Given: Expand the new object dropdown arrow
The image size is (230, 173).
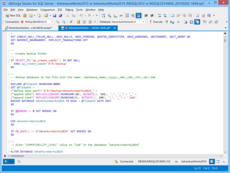Looking at the screenshot, I should coord(34,16).
